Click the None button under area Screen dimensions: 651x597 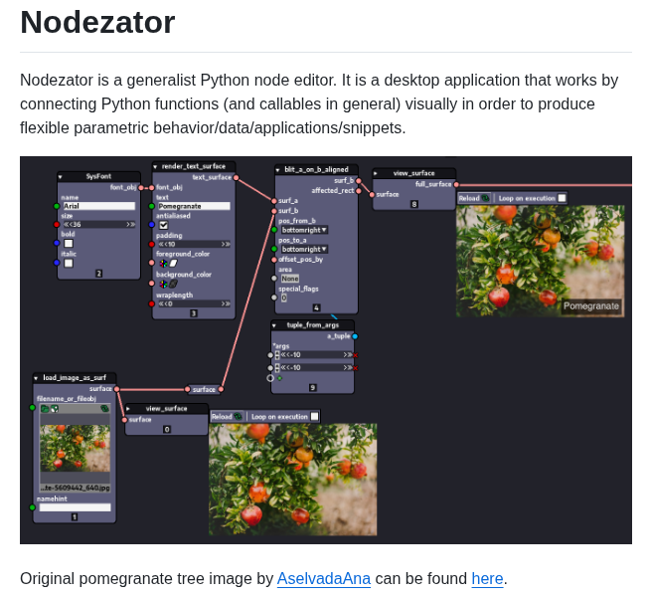pyautogui.click(x=290, y=279)
